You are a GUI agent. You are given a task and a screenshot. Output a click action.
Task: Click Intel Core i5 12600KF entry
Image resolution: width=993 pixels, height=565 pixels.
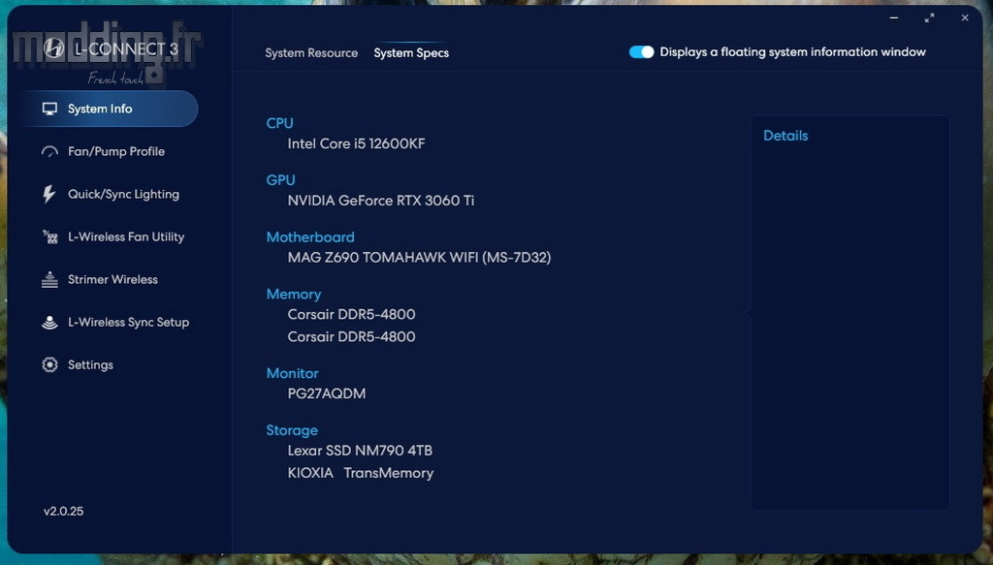coord(356,143)
